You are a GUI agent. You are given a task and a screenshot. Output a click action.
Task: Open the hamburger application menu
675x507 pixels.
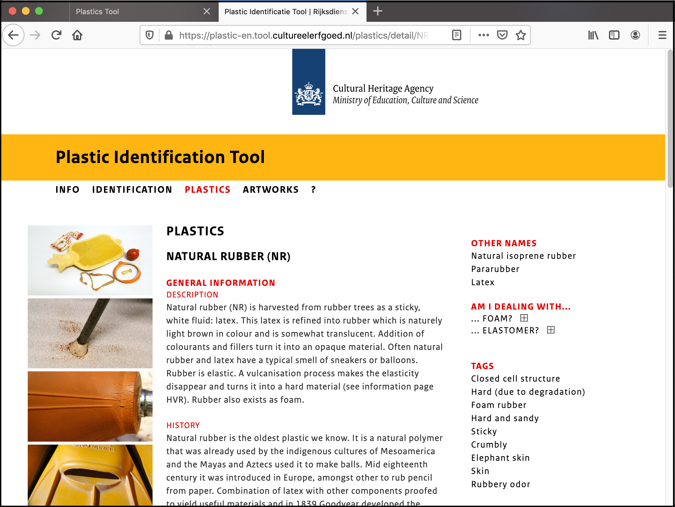(x=662, y=35)
